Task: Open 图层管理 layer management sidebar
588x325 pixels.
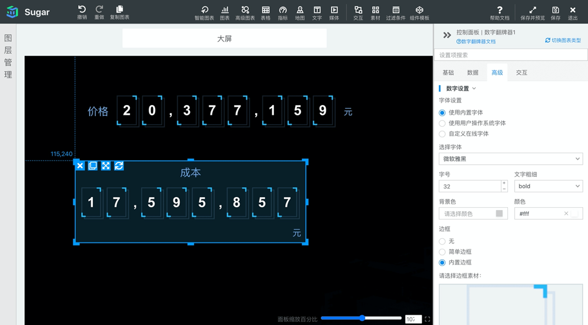Action: (8, 56)
